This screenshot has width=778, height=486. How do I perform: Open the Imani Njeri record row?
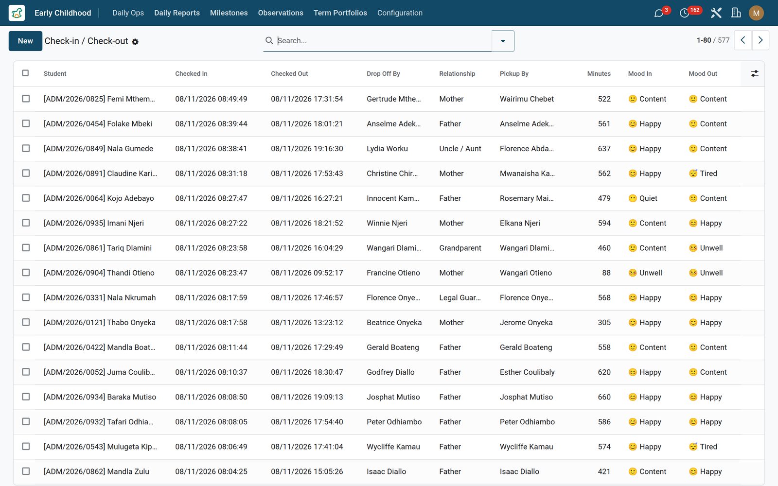click(x=389, y=223)
